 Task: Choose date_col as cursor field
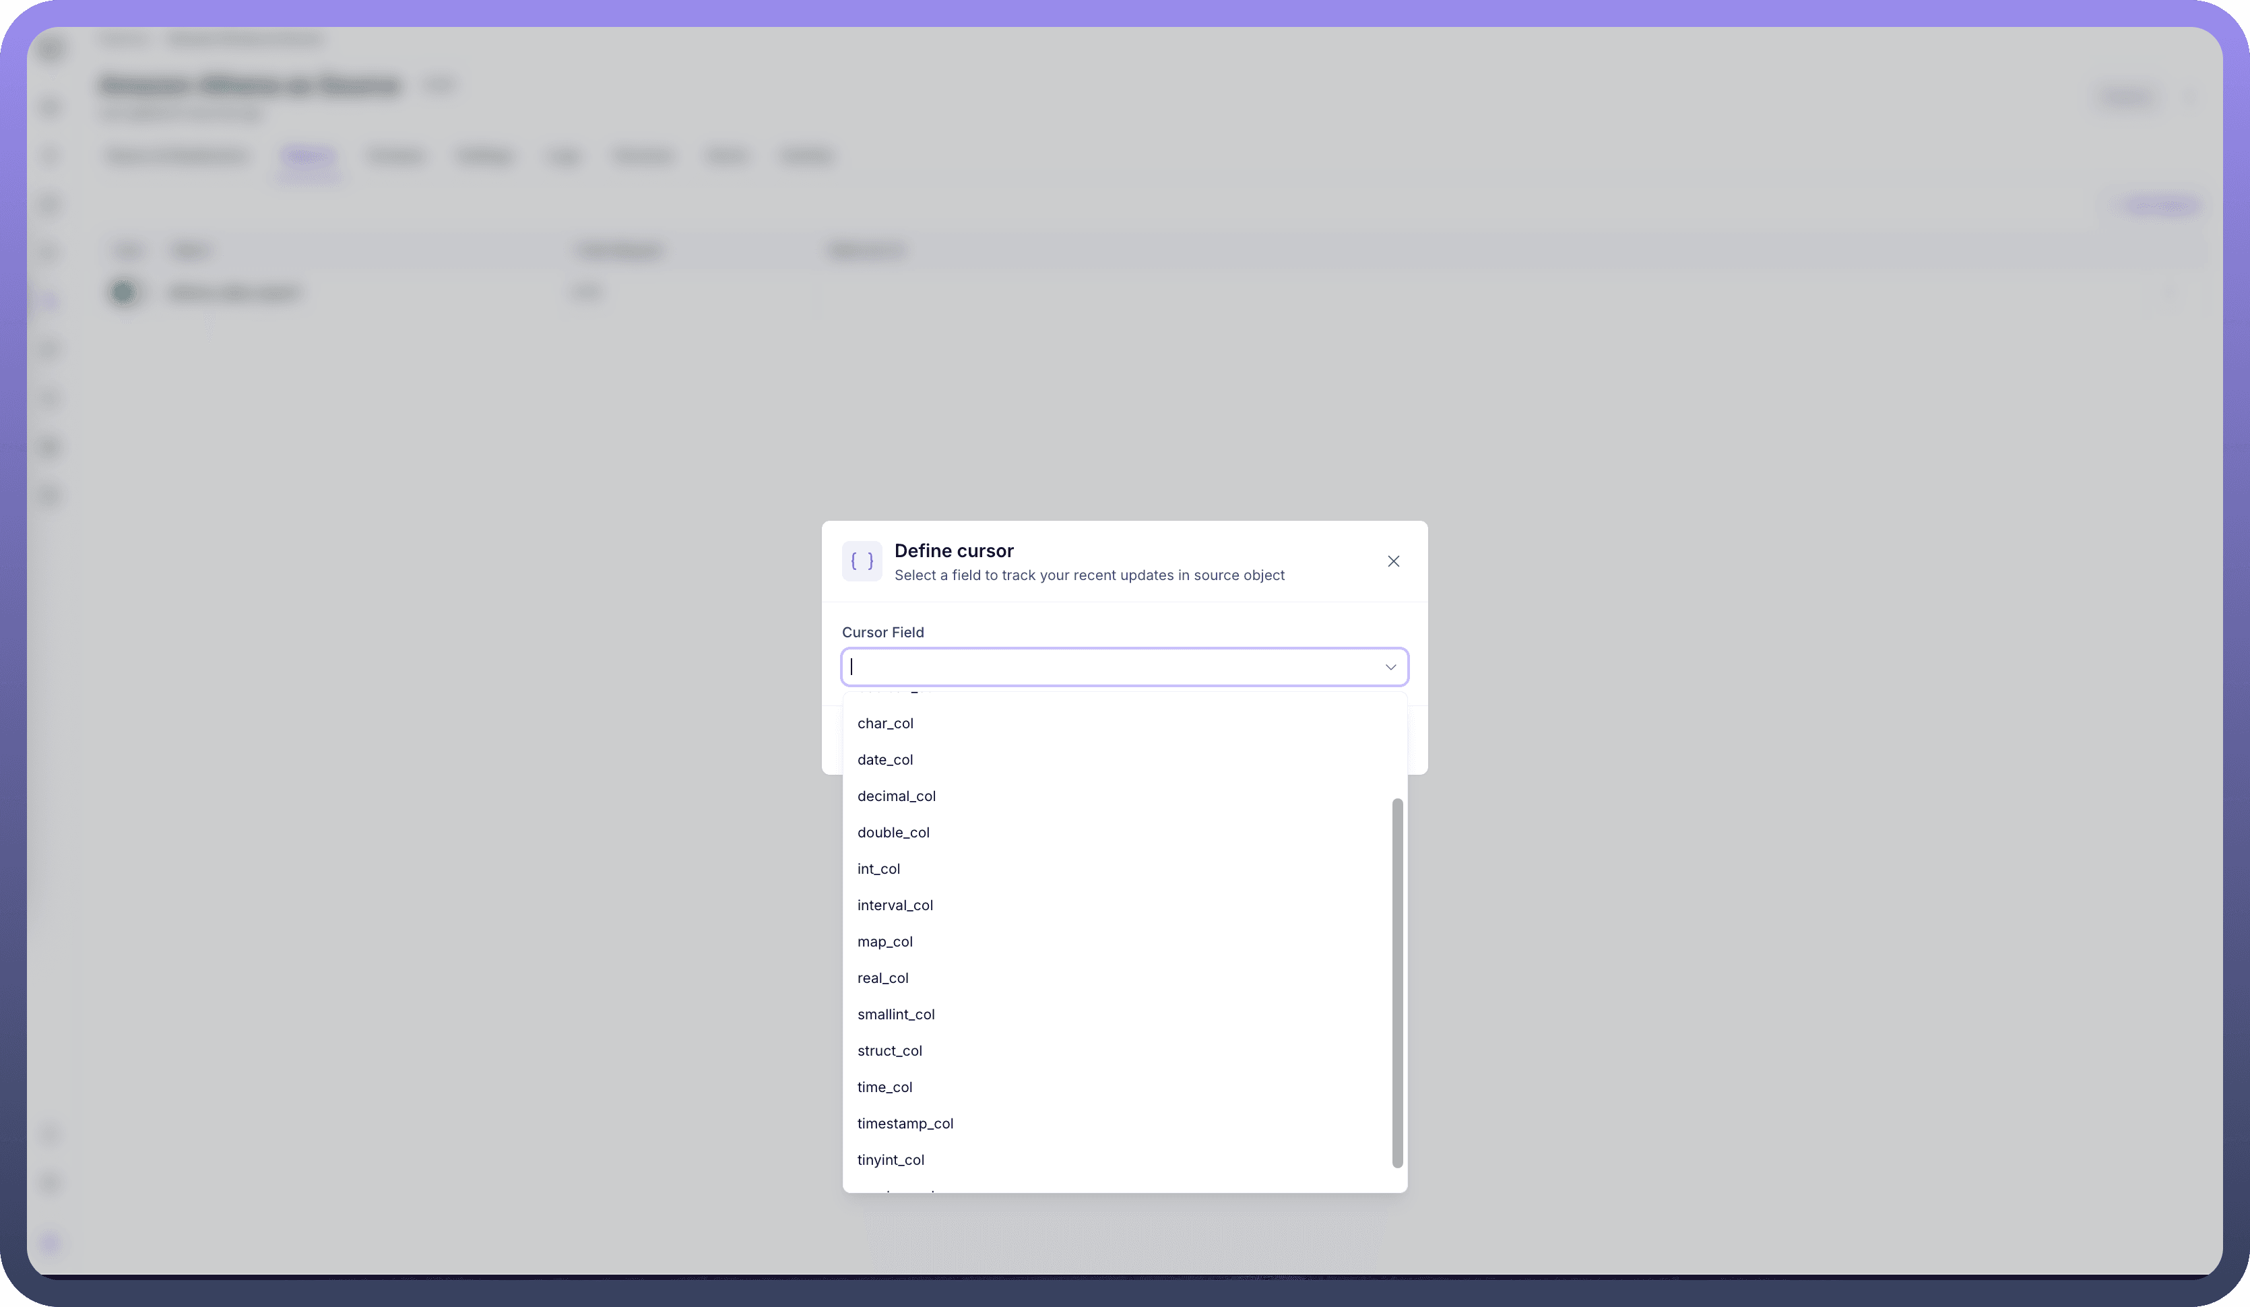click(x=885, y=760)
